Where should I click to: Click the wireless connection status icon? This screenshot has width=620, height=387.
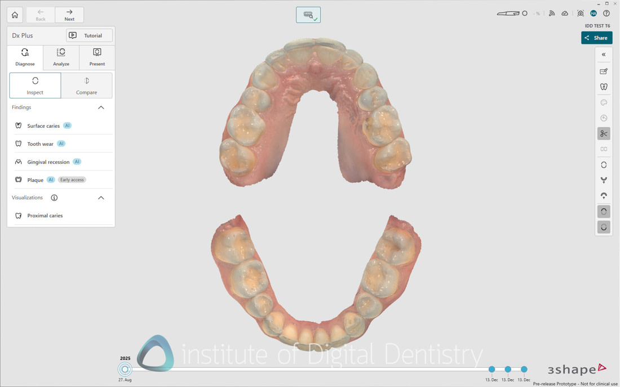click(552, 13)
